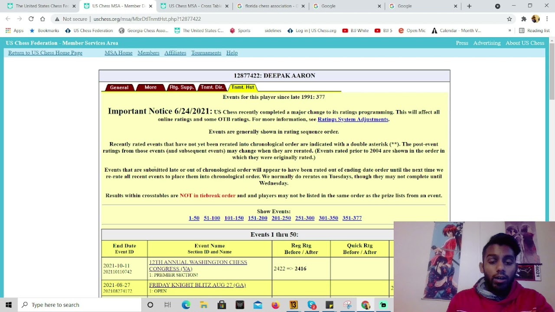Launch Firefox from the taskbar
The height and width of the screenshot is (312, 555).
click(x=275, y=305)
